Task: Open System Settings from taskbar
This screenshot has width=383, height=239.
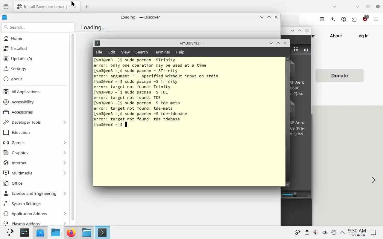Action: pyautogui.click(x=25, y=232)
